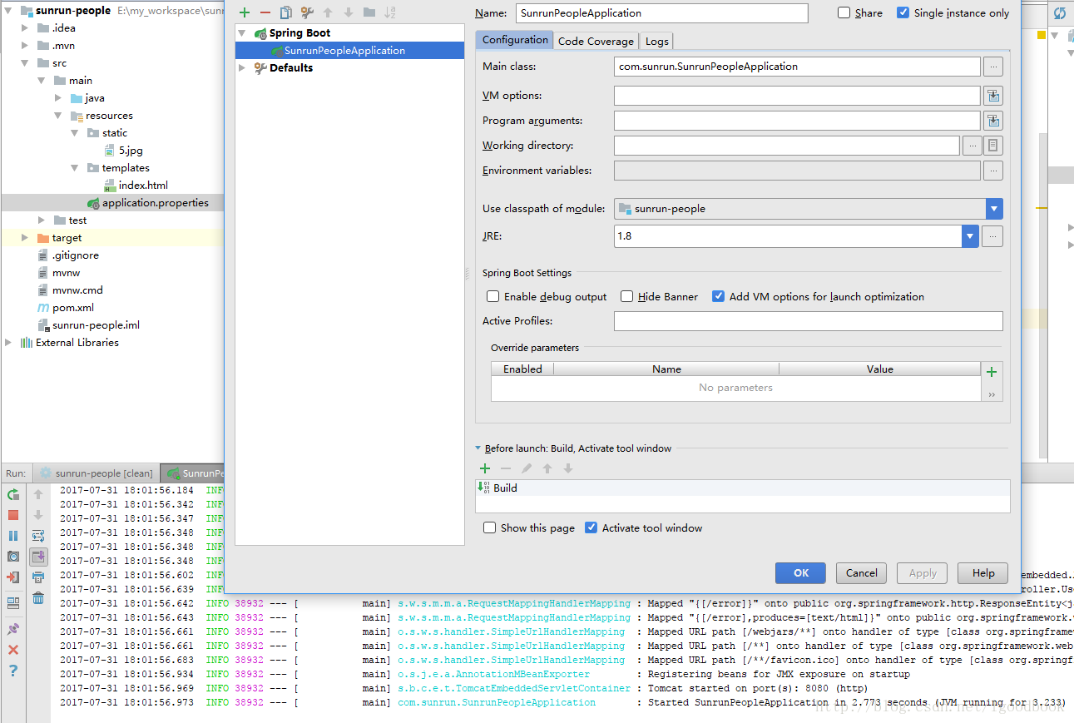The height and width of the screenshot is (723, 1074).
Task: Select index.html in the project tree
Action: pyautogui.click(x=143, y=186)
